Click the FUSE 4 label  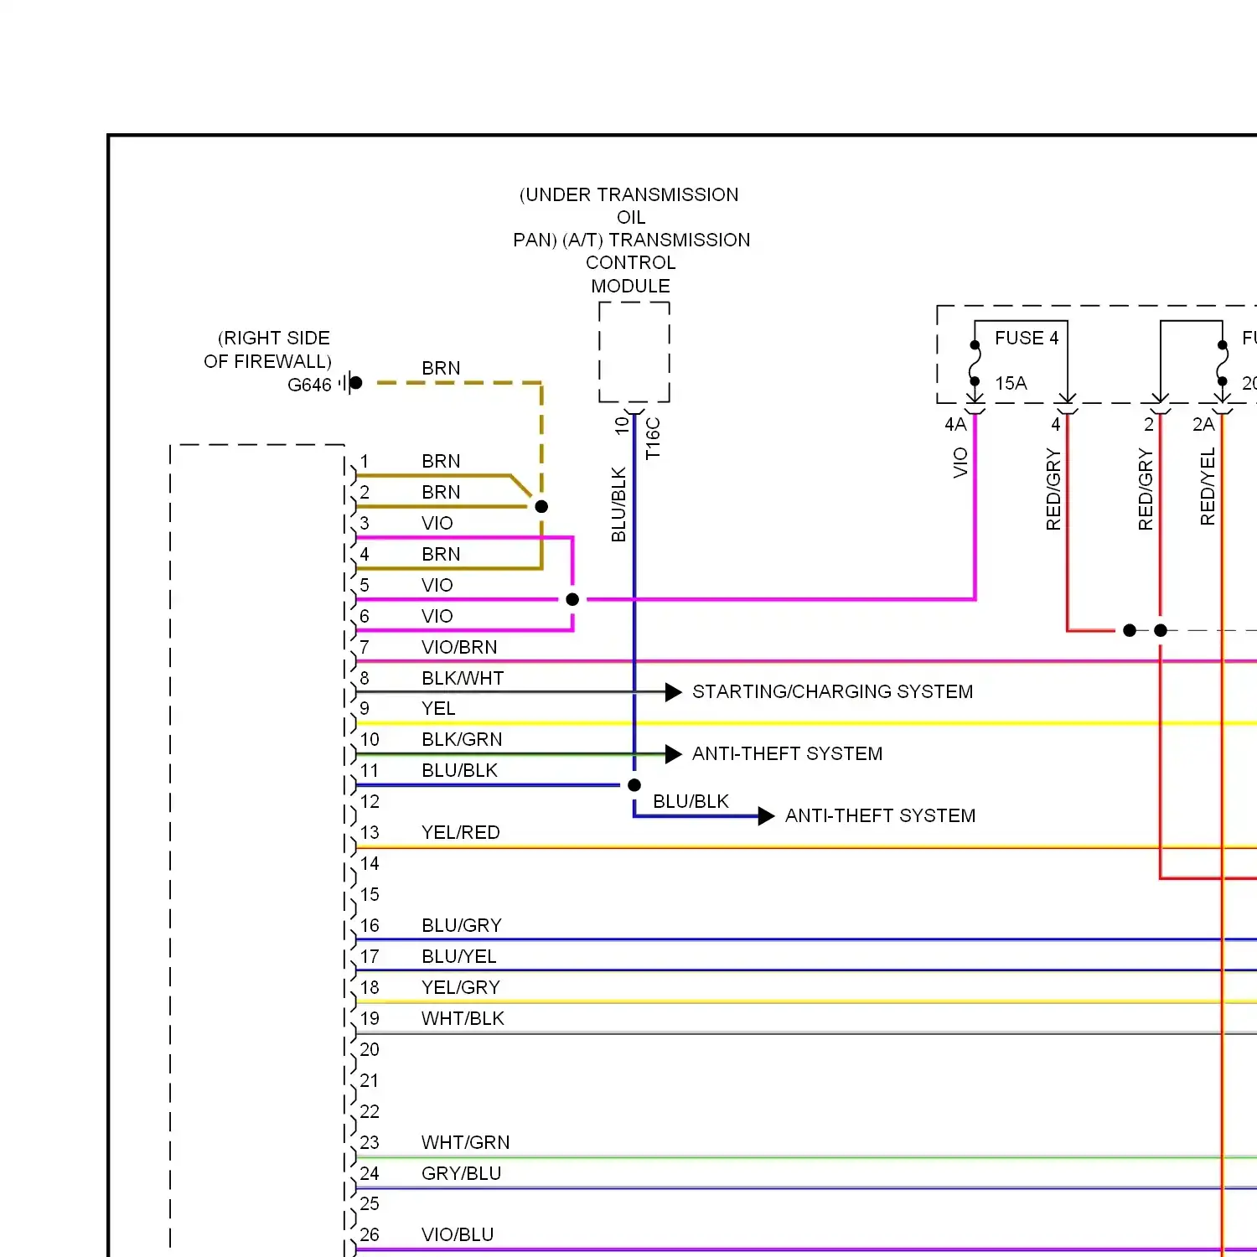1027,338
